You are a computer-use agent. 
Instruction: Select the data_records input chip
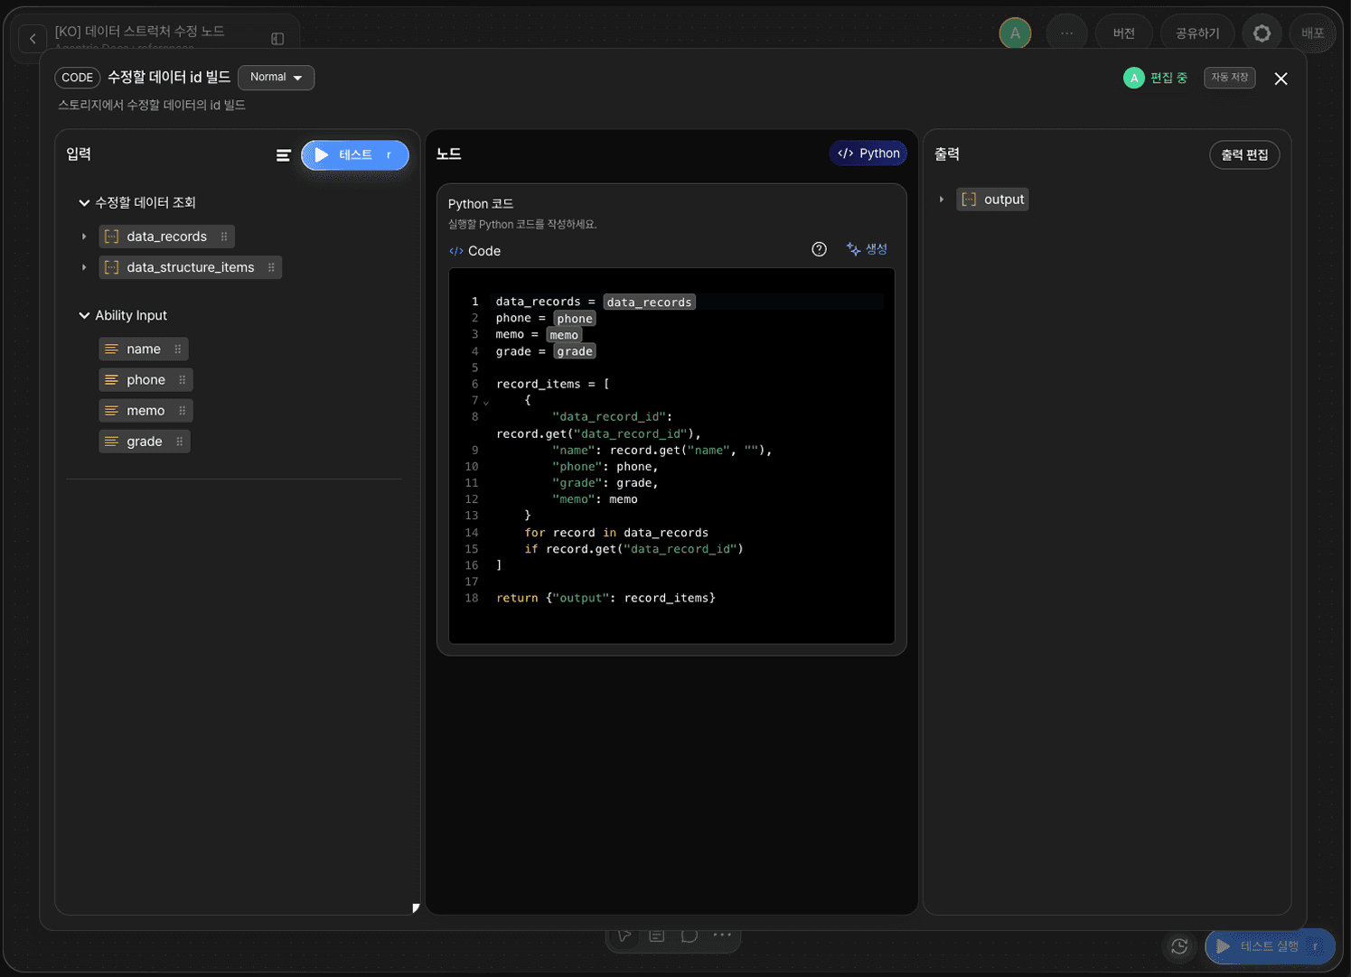(x=166, y=237)
